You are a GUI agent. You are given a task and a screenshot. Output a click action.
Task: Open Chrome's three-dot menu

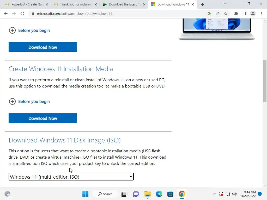(261, 14)
